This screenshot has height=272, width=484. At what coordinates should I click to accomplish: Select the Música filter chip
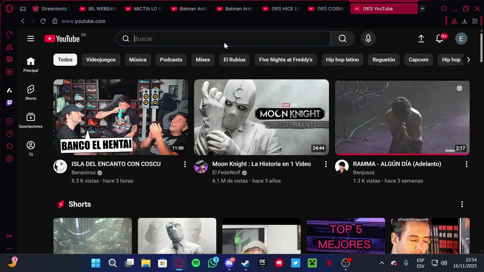pyautogui.click(x=138, y=60)
